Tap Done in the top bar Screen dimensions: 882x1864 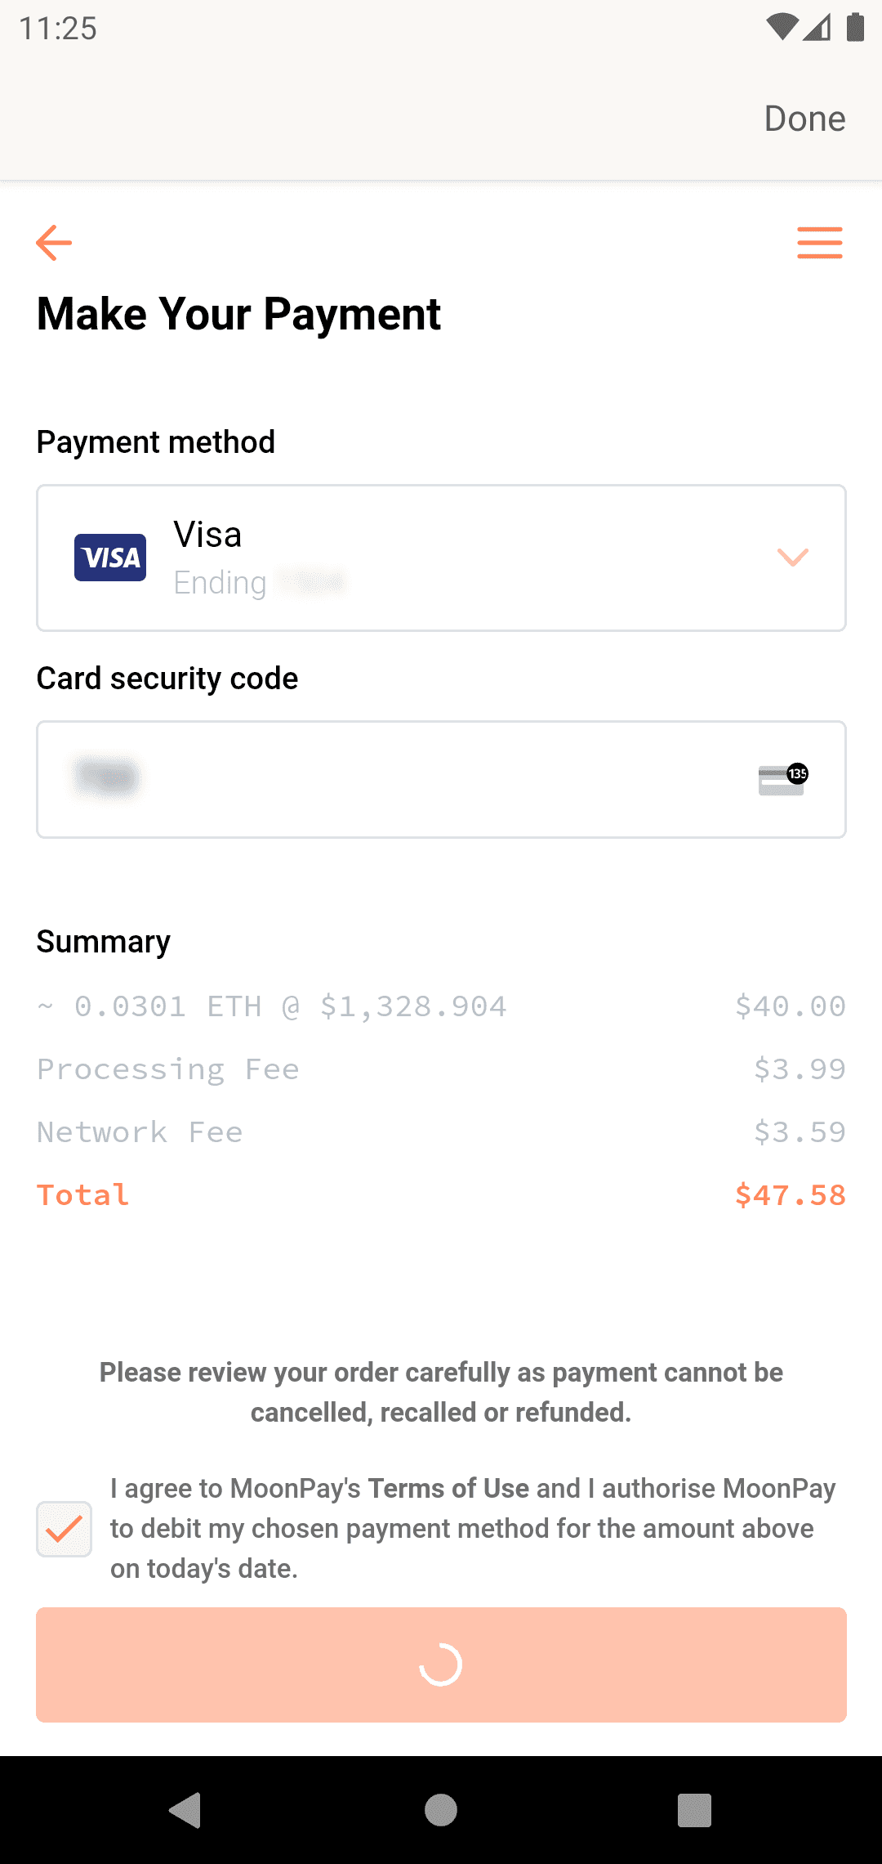point(804,119)
